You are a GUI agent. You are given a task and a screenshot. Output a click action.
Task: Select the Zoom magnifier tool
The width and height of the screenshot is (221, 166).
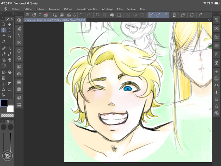(3, 24)
